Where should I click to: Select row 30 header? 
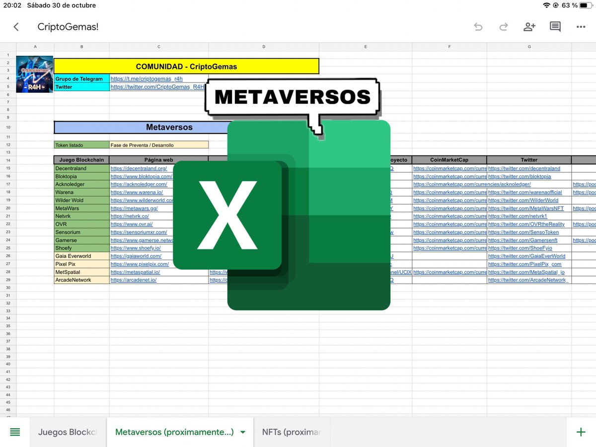coord(8,288)
